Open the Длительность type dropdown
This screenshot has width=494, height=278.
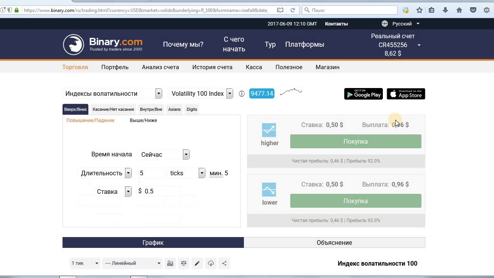[105, 173]
